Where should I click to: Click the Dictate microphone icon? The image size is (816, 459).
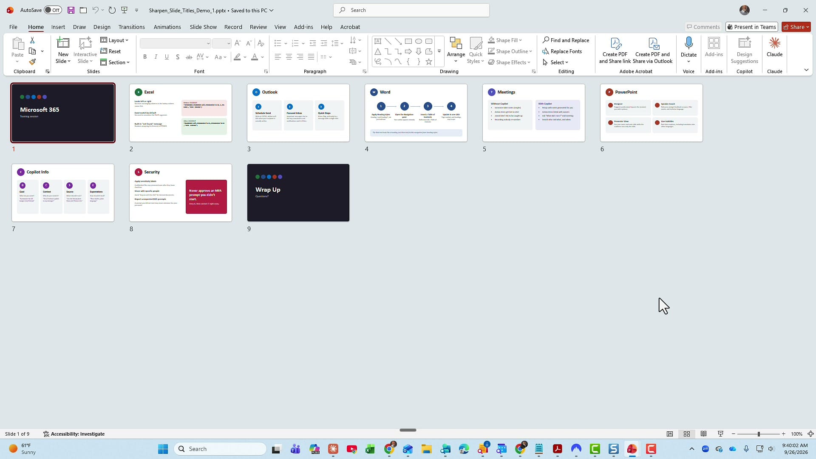(x=689, y=43)
